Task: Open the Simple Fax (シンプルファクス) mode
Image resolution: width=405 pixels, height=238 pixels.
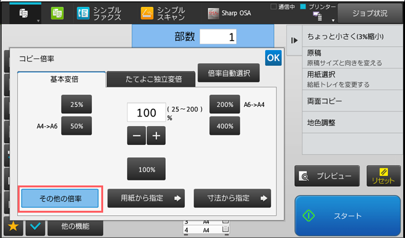Action: tap(99, 13)
